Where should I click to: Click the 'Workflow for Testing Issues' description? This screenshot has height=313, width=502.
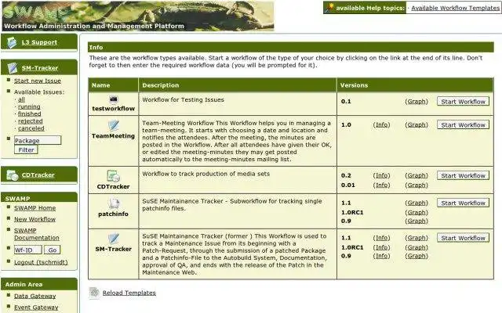183,99
